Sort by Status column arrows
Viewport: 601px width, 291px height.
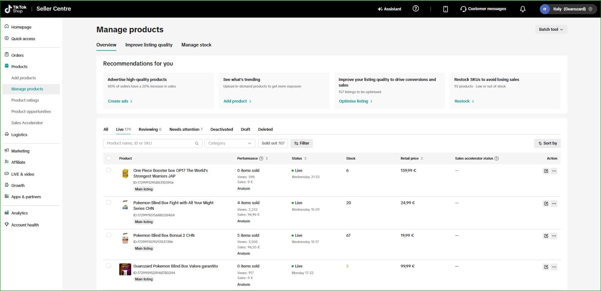click(305, 158)
